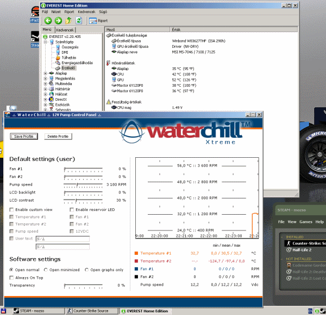This screenshot has height=315, width=326.
Task: Open the Fájl menu in EVEREST
Action: click(x=45, y=11)
